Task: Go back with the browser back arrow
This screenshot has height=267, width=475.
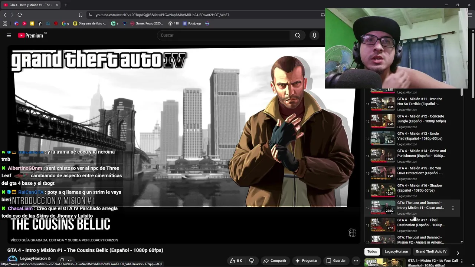Action: (x=5, y=15)
